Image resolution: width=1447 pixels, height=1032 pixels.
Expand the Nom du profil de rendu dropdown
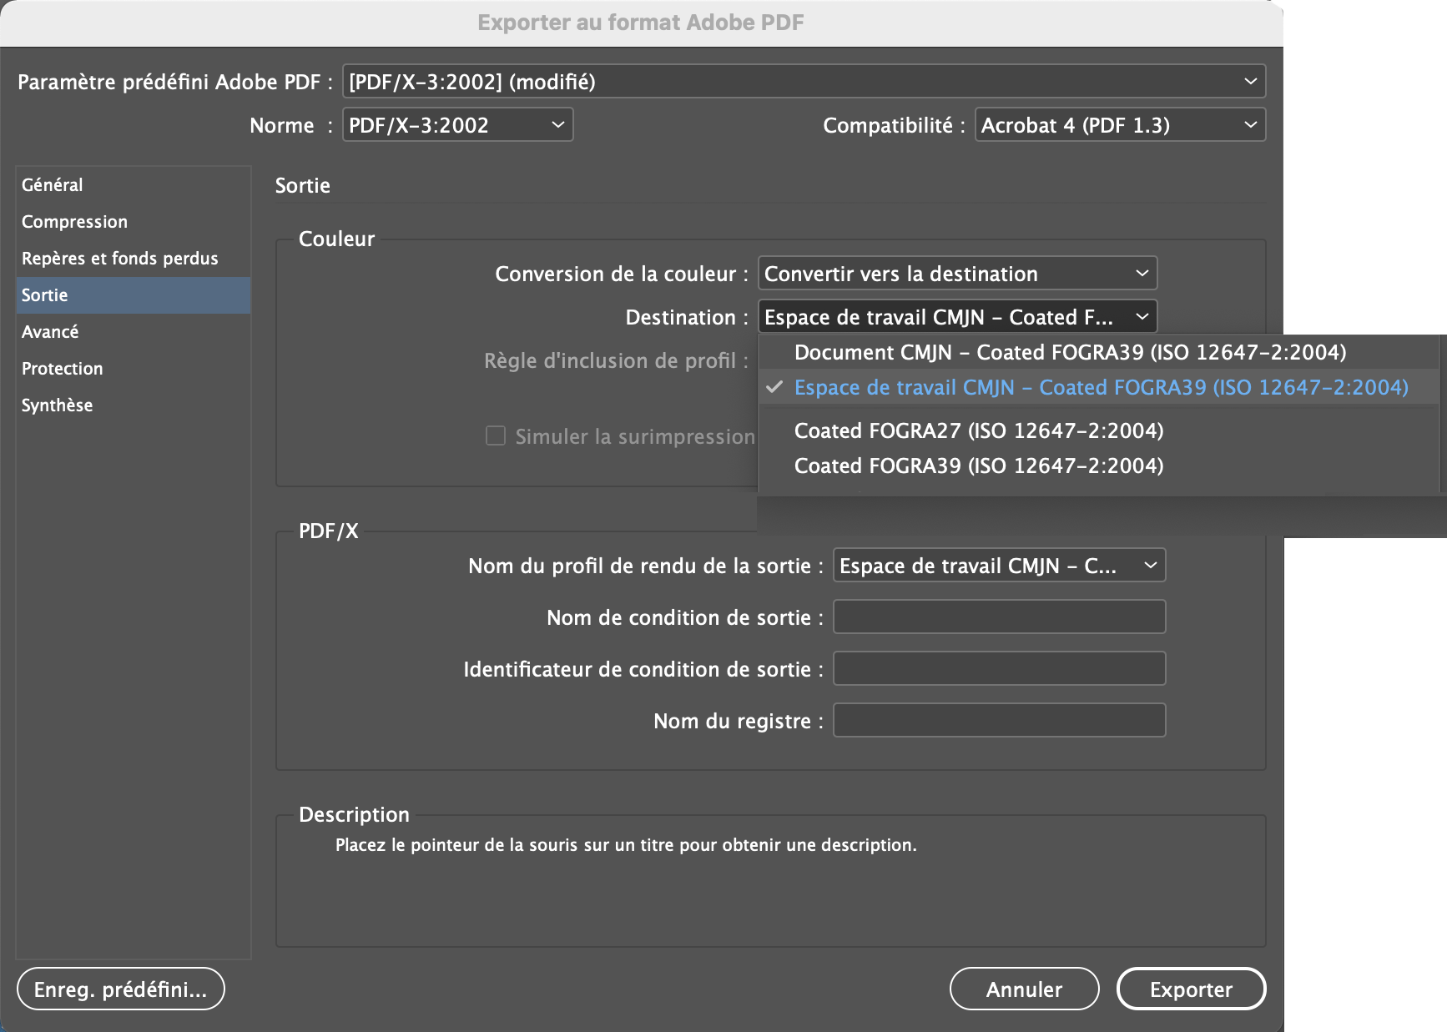tap(998, 566)
